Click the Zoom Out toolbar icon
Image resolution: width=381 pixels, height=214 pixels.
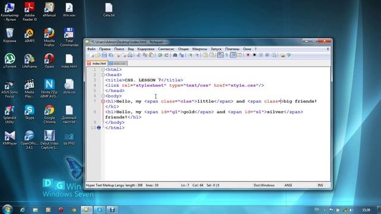[x=197, y=55]
